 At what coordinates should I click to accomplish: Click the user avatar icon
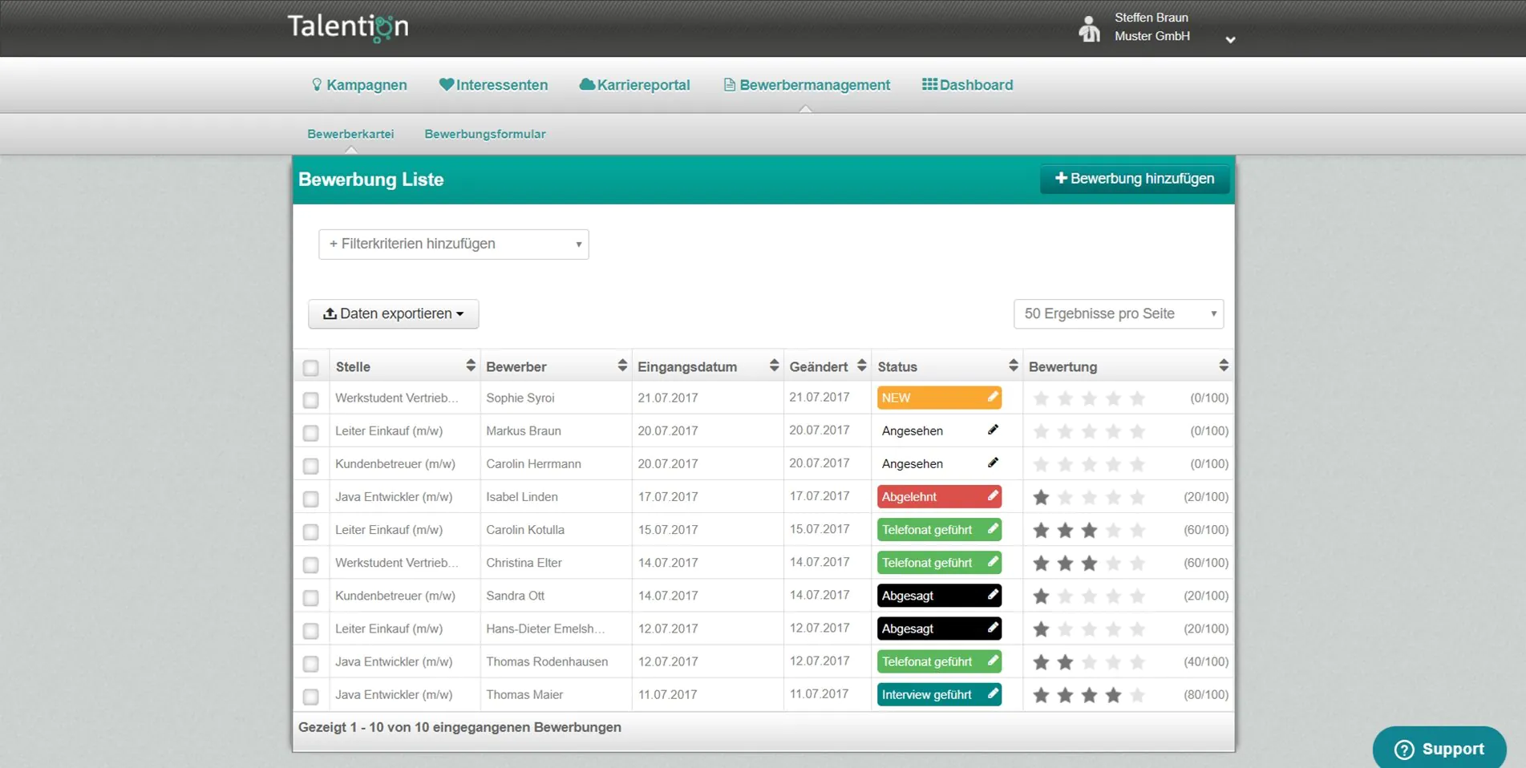1089,28
